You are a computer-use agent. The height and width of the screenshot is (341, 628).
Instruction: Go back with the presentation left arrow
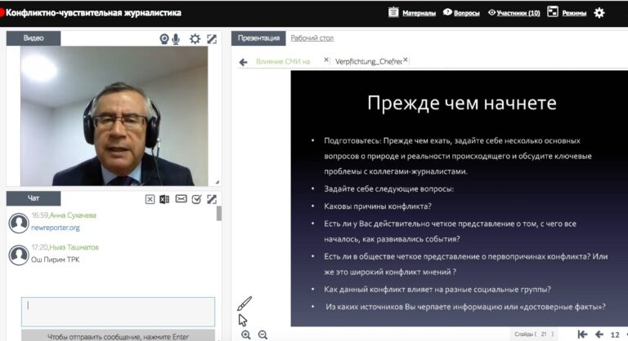click(x=243, y=62)
